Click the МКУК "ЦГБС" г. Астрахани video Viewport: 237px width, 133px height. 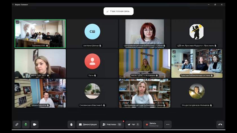144,63
